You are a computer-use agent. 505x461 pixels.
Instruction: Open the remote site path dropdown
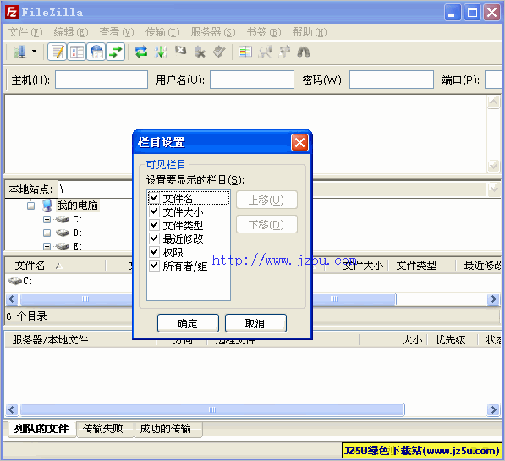coord(493,189)
